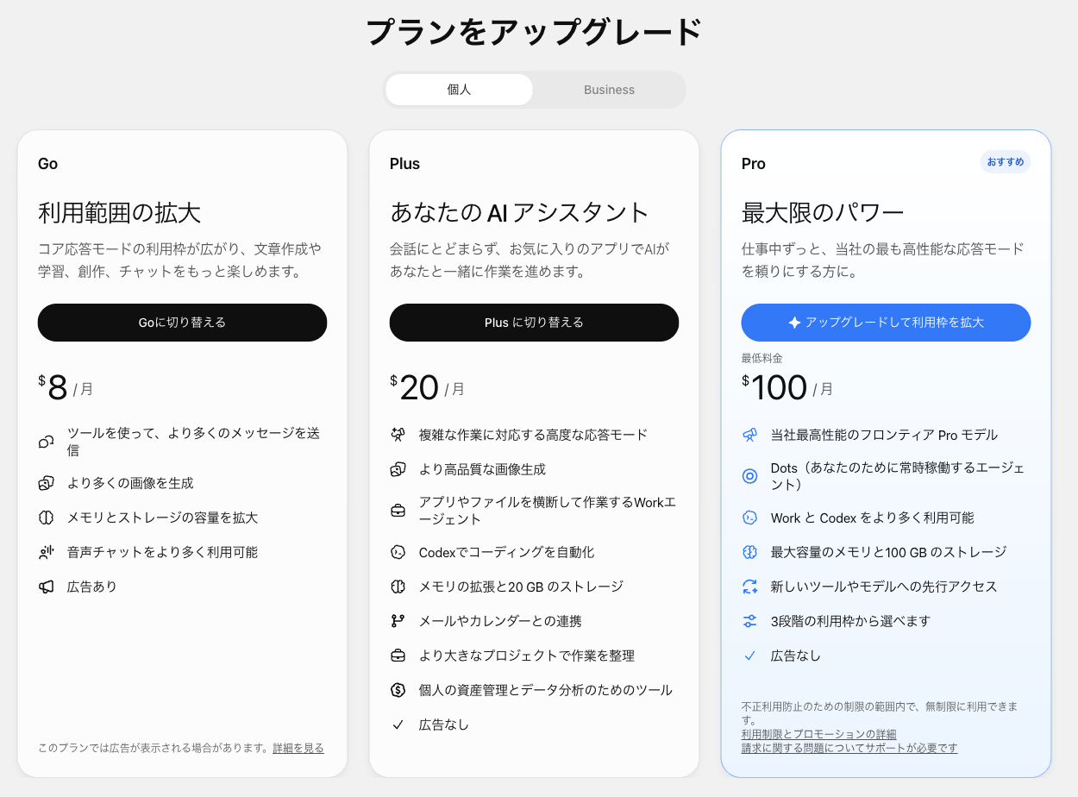Click the $8 / 月 price
Viewport: 1078px width, 797px height.
point(66,388)
